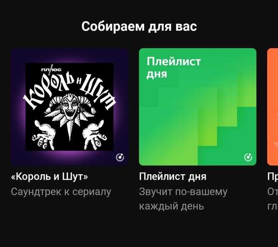The width and height of the screenshot is (278, 247).
Task: Select the «Король и Шут» title text
Action: (50, 177)
